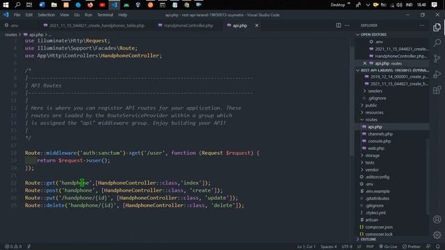The width and height of the screenshot is (445, 250).
Task: Open the Terminal menu
Action: click(105, 15)
